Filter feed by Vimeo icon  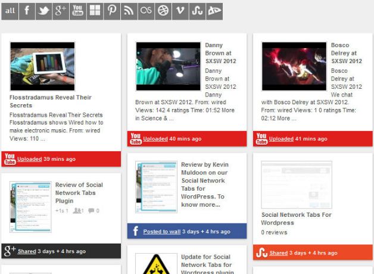point(180,11)
